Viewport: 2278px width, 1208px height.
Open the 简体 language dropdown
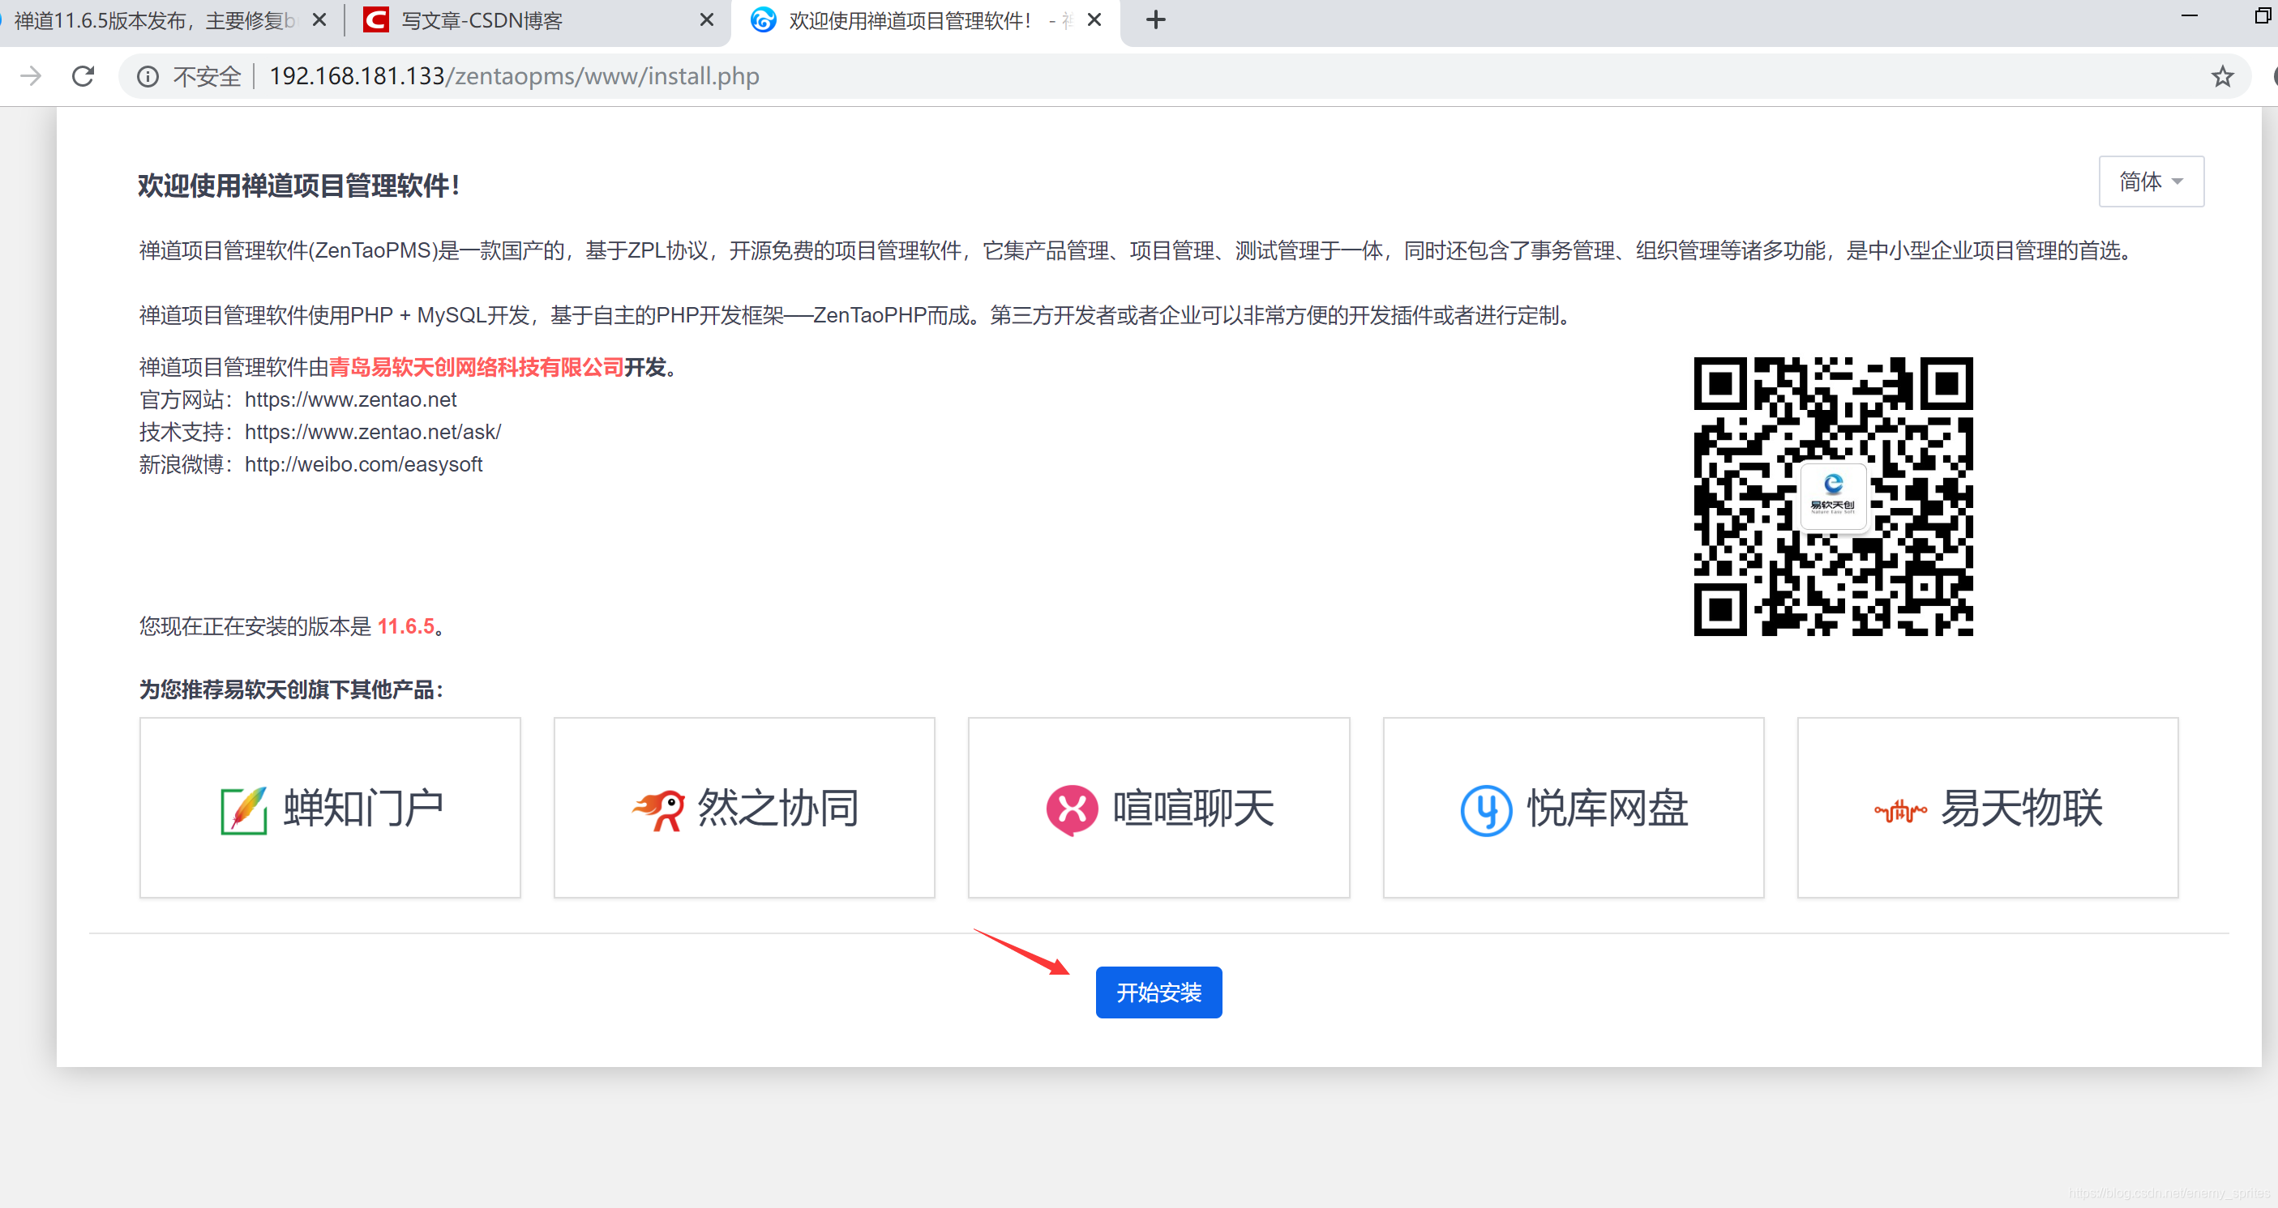2151,181
